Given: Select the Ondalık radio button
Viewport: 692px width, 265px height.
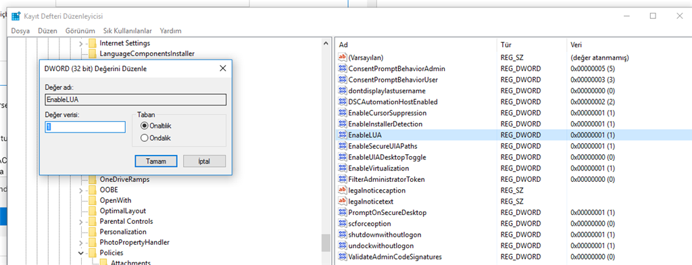Looking at the screenshot, I should (144, 138).
